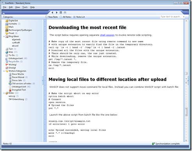Select the Dieses Jahr category icon
Screen dimensions: 192x151
click(x=10, y=80)
